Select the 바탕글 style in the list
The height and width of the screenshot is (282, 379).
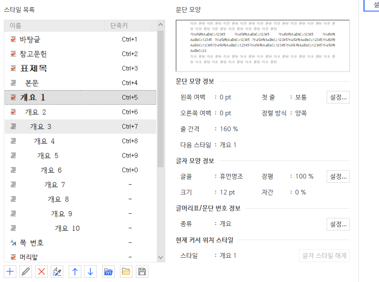[30, 40]
